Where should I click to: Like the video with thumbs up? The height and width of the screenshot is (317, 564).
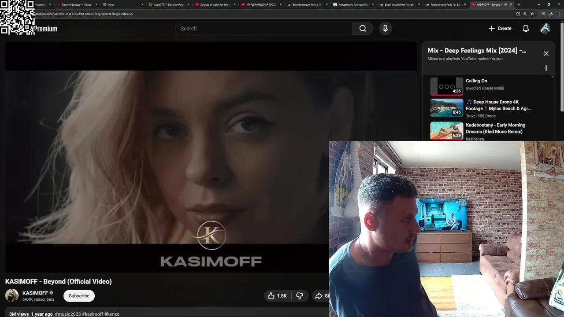pos(277,296)
